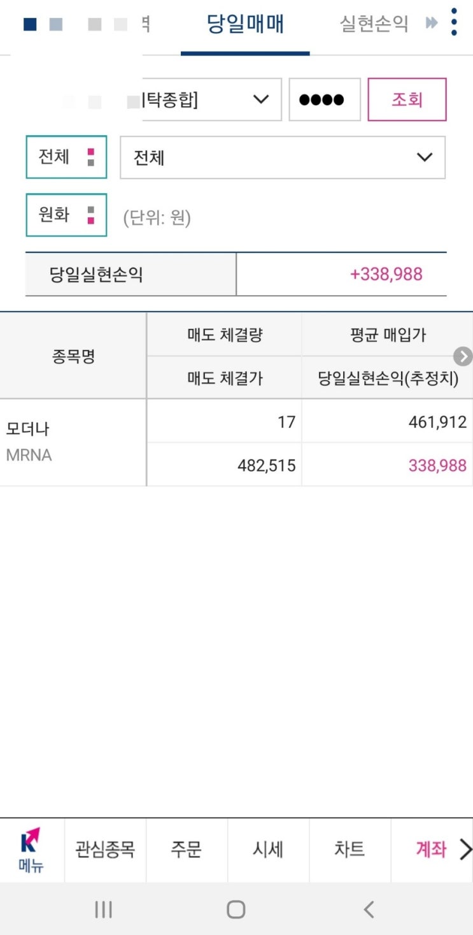
Task: Go to 관심종목 in bottom bar
Action: coord(105,850)
